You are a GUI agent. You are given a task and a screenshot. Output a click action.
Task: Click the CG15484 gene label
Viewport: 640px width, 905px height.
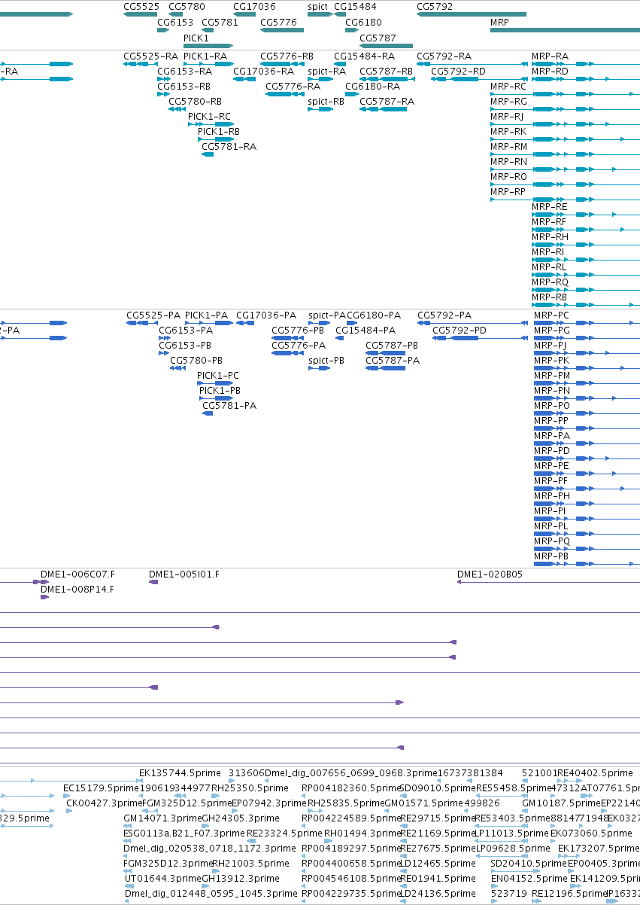[355, 7]
